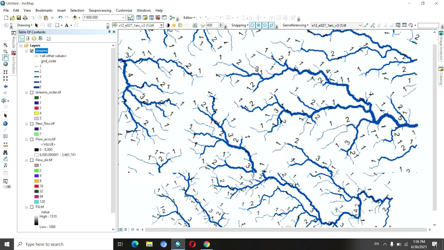Viewport: 444px width, 250px height.
Task: Select the Identify tool
Action: tap(5, 124)
